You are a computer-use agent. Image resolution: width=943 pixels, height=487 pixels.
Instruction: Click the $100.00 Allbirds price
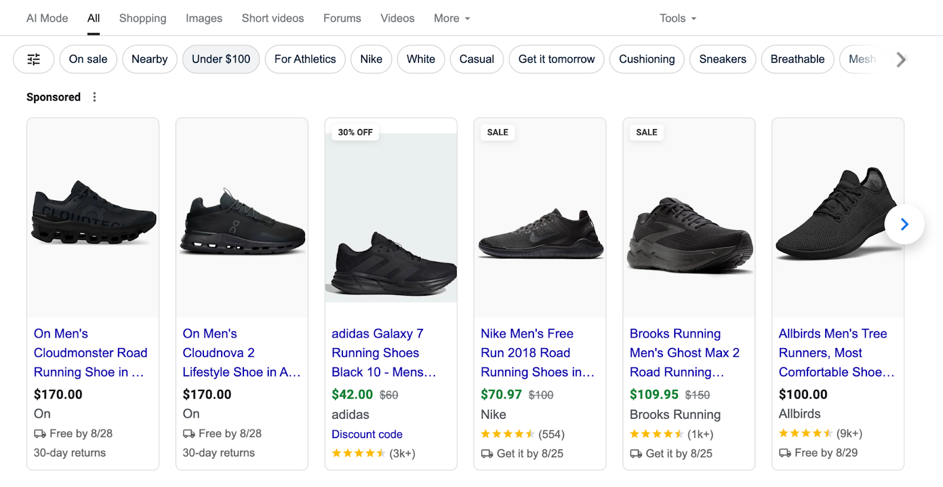pos(803,395)
